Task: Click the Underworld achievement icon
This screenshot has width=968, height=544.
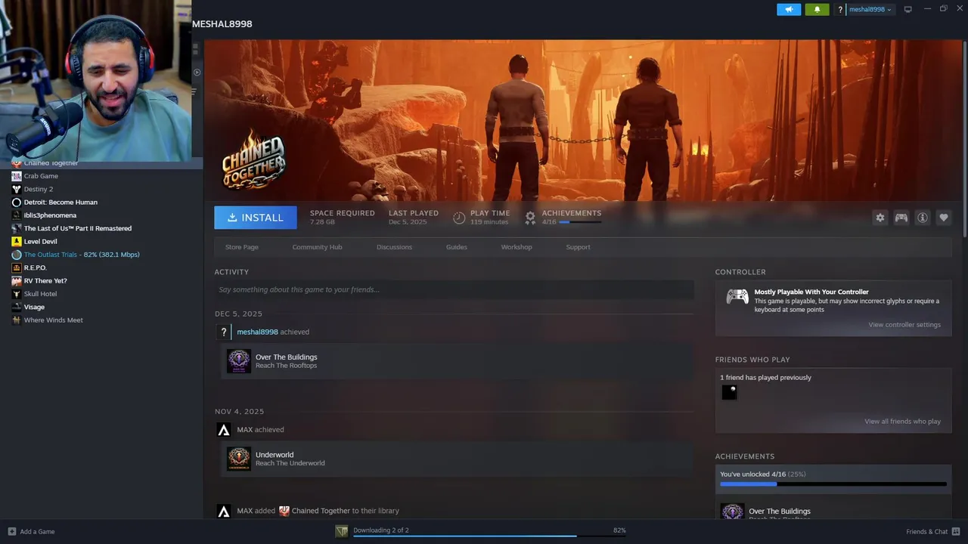Action: (239, 459)
